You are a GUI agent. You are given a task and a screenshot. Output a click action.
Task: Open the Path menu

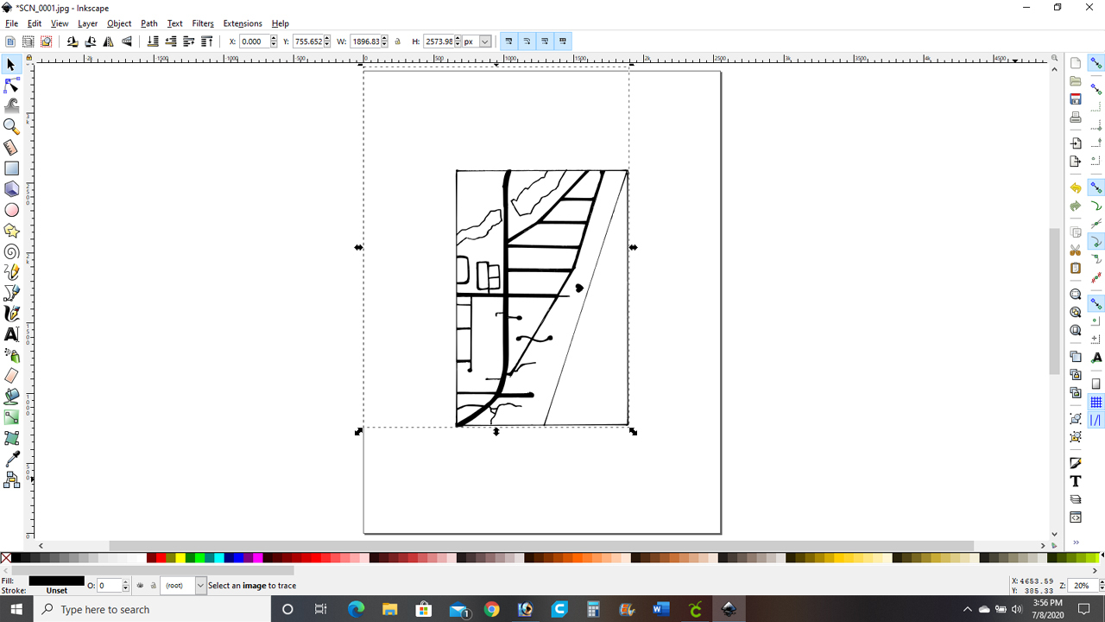(x=149, y=23)
